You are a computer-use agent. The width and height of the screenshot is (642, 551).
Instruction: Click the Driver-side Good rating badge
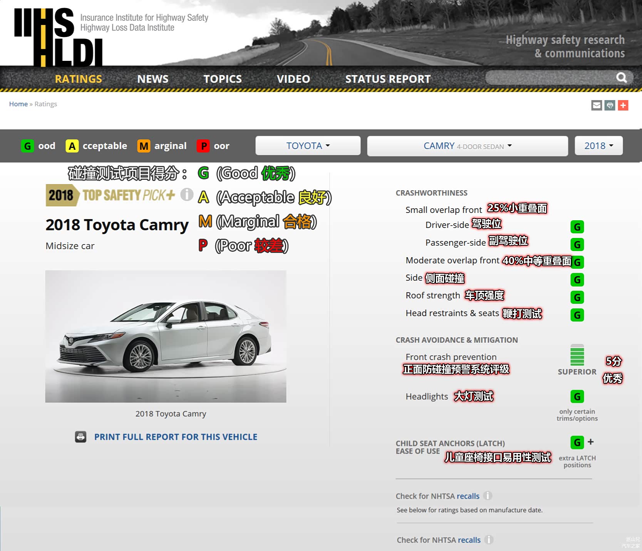(x=577, y=227)
